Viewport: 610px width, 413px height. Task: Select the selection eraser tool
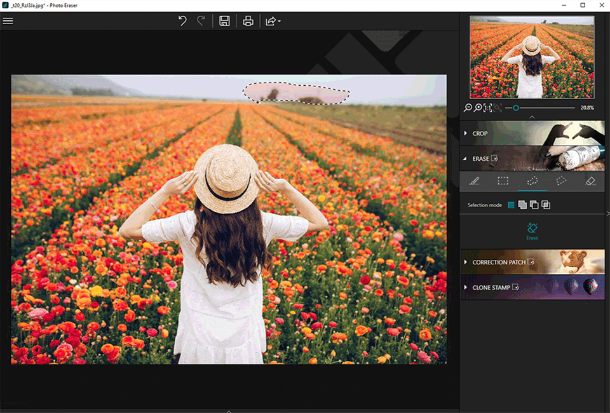(x=590, y=181)
